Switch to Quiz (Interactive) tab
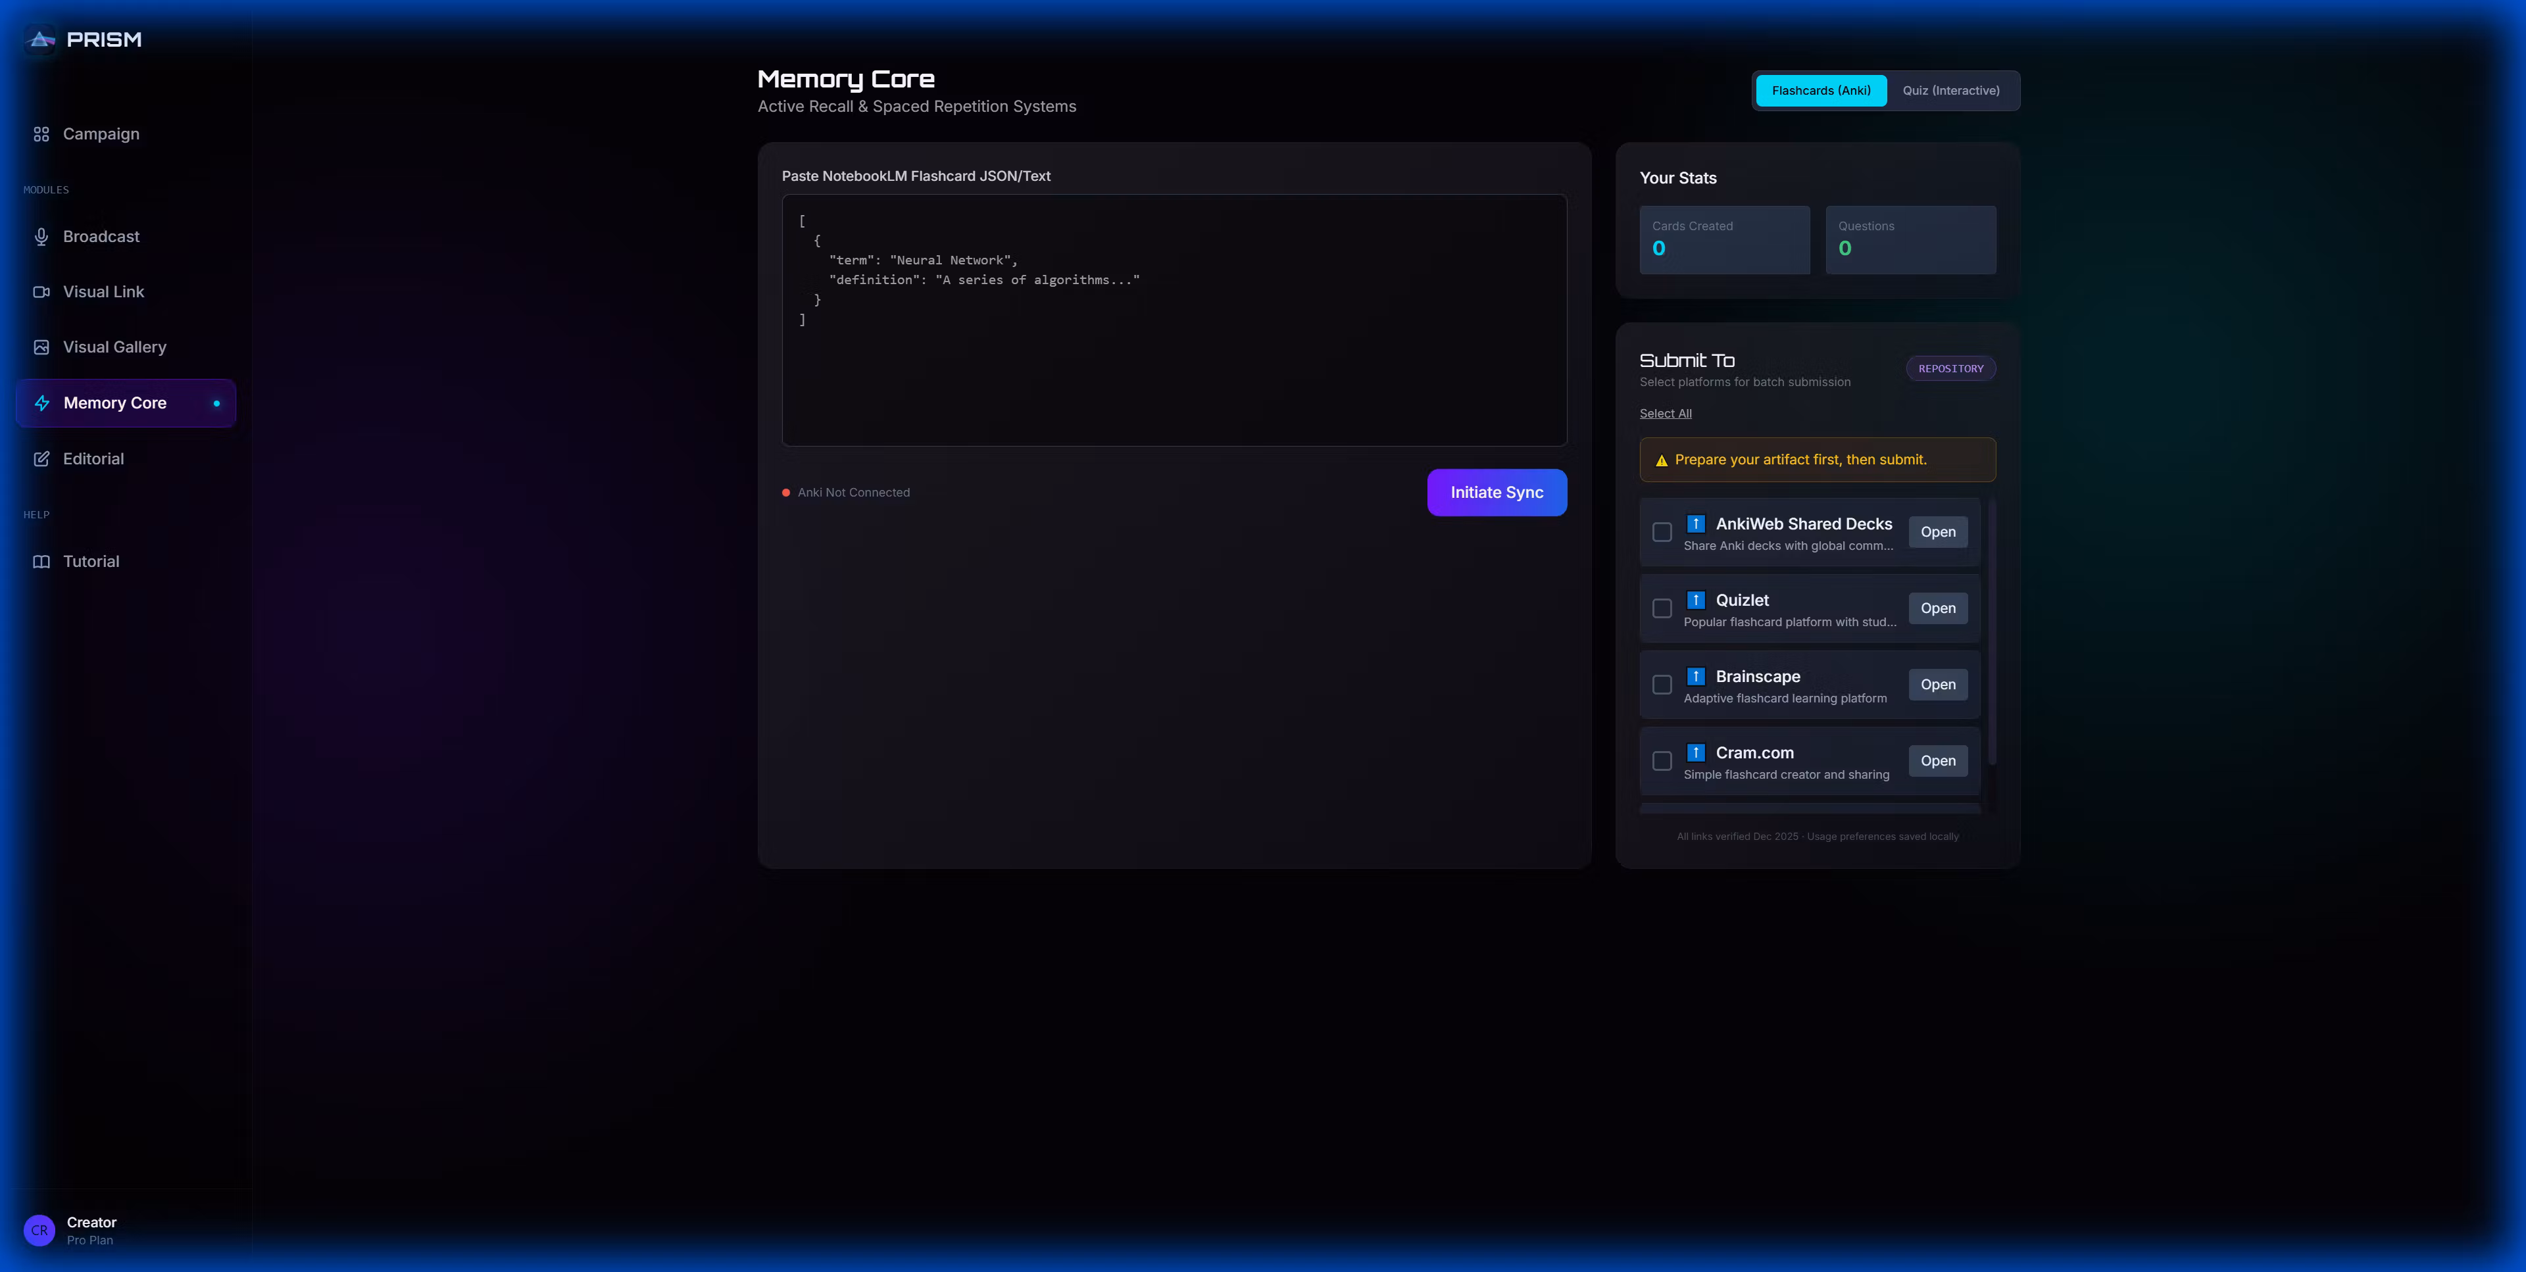This screenshot has height=1272, width=2526. pyautogui.click(x=1950, y=90)
